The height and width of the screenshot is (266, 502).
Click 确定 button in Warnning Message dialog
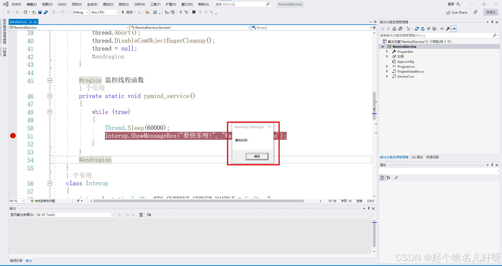(257, 156)
